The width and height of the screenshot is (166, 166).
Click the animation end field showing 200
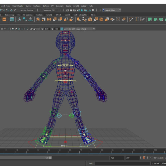click(x=132, y=158)
